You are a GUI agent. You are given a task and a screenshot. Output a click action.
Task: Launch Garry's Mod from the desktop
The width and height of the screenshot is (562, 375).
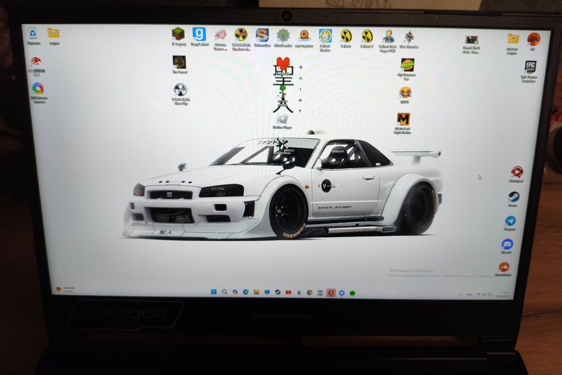point(199,37)
